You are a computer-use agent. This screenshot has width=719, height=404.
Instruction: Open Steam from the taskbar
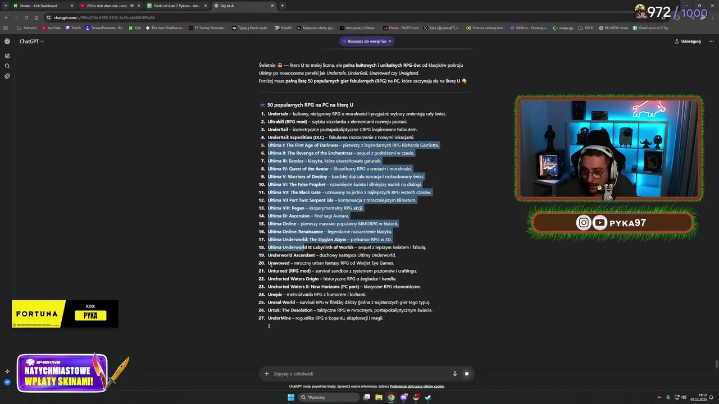point(428,397)
